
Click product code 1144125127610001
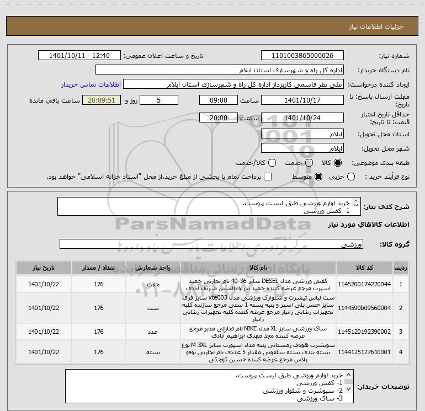364,352
